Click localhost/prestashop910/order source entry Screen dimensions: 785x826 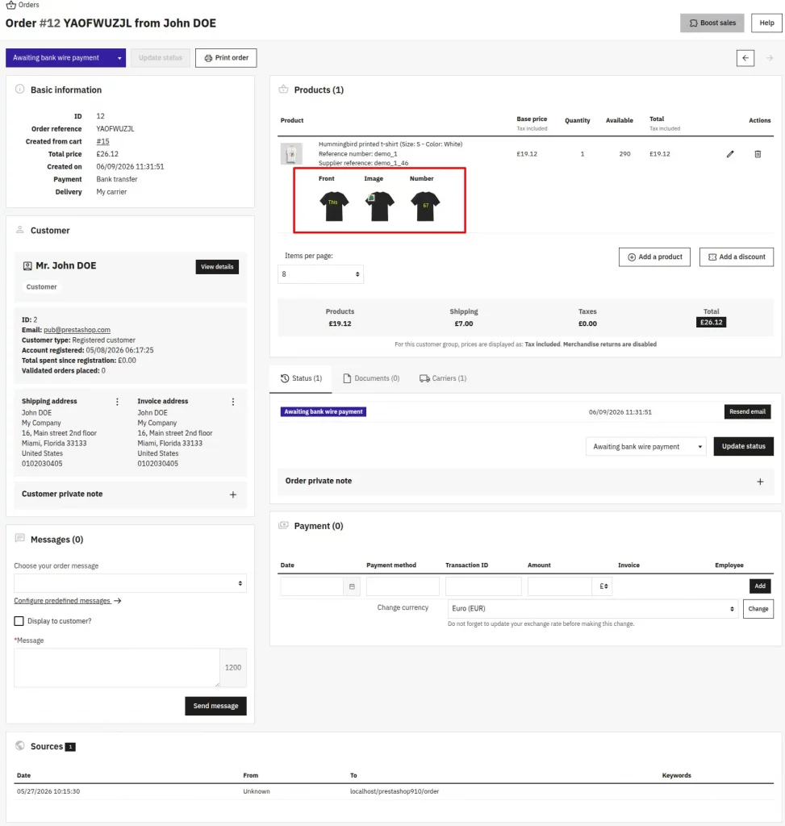(394, 791)
